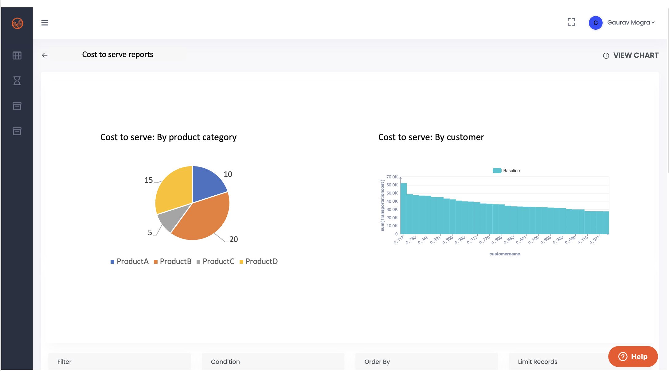The width and height of the screenshot is (669, 371).
Task: Open the Help button
Action: (633, 356)
